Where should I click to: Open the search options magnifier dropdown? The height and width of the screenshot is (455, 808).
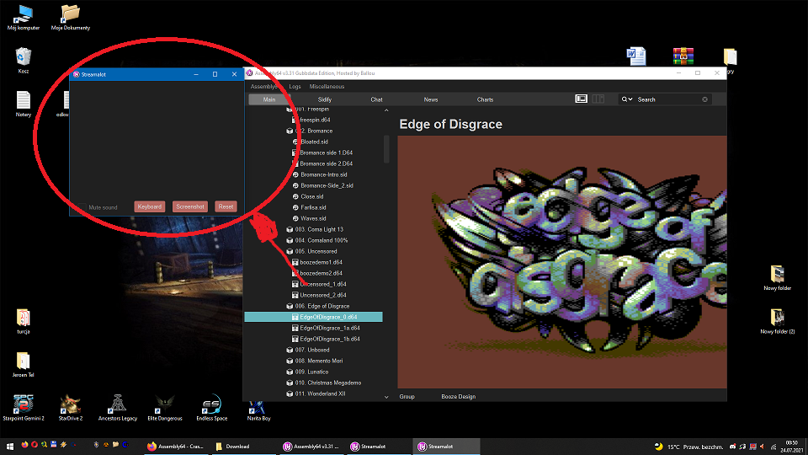626,99
